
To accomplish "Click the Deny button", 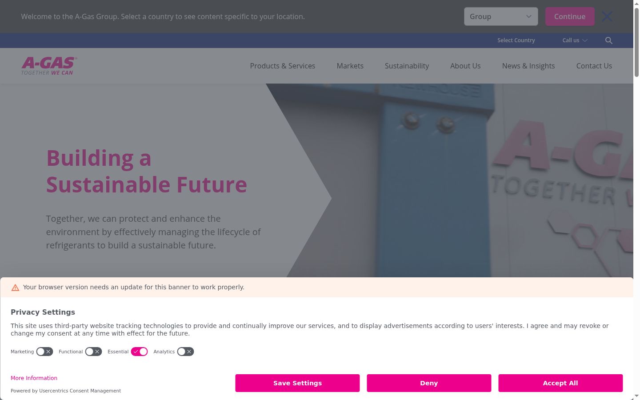I will [429, 383].
